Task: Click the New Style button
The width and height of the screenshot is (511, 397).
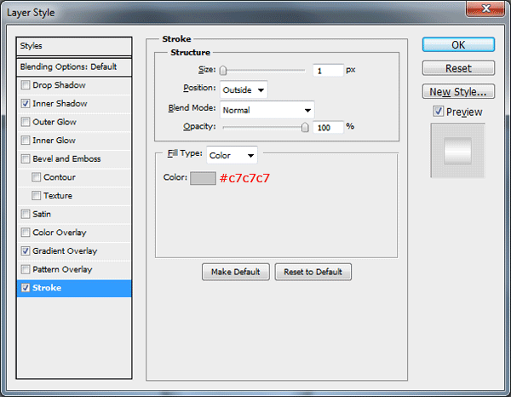Action: tap(458, 92)
